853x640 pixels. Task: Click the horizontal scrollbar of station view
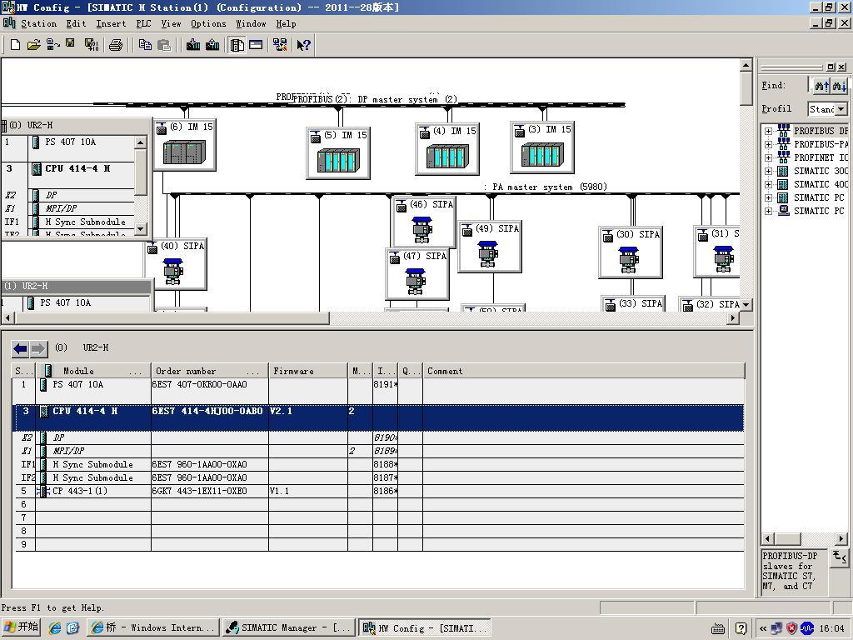[371, 317]
